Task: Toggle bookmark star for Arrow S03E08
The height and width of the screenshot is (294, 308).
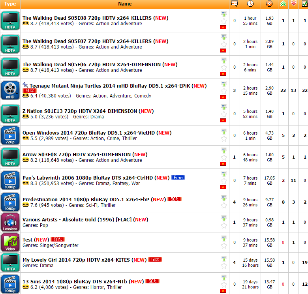Action: tap(224, 157)
